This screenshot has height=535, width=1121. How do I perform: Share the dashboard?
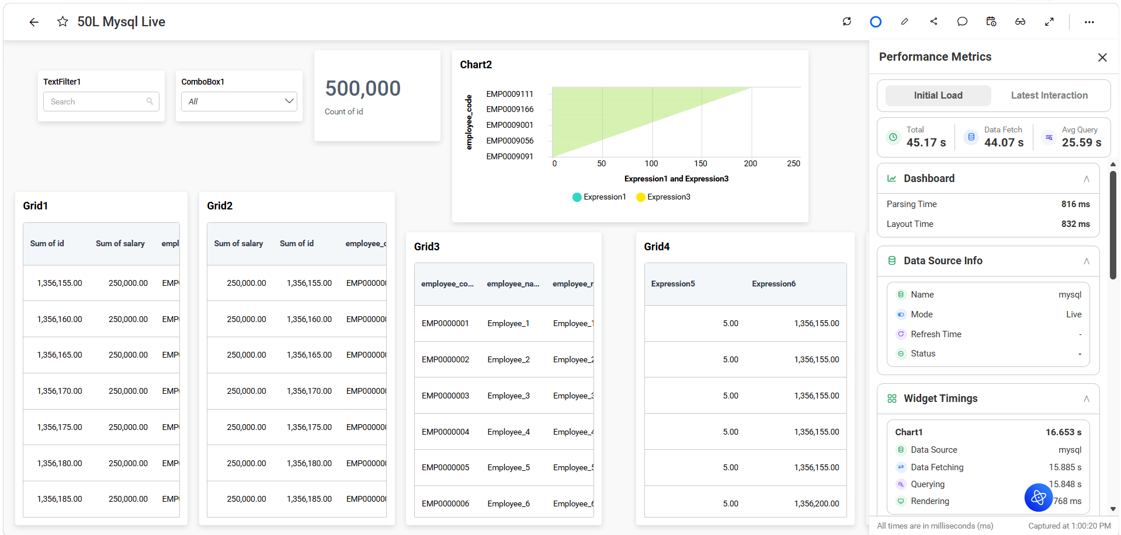tap(933, 22)
